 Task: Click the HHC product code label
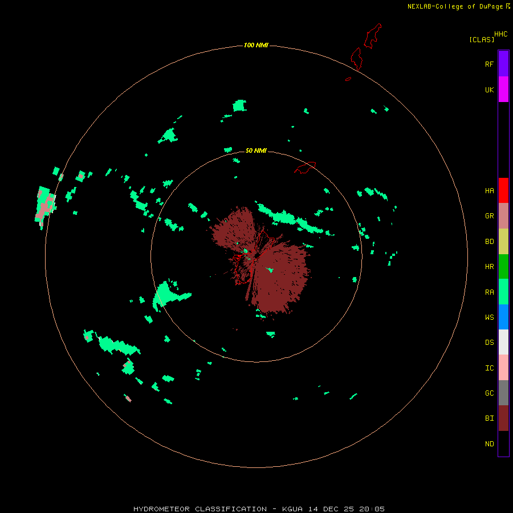[x=501, y=34]
